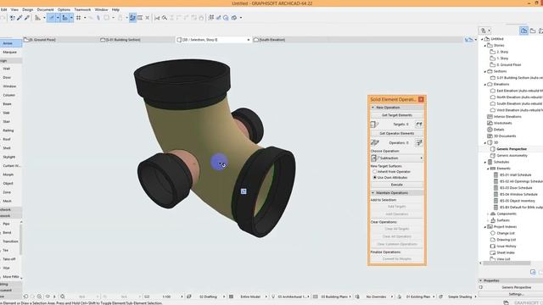Collapse the Maintain Operations section
Image resolution: width=543 pixels, height=305 pixels.
pos(373,193)
